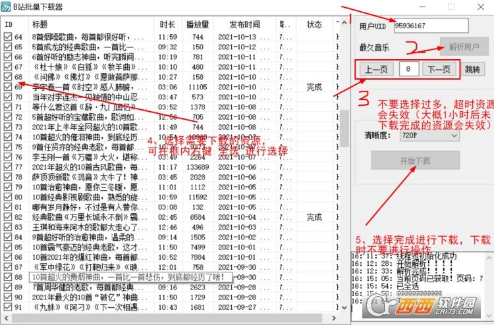Sort by the 播放量 column header
This screenshot has width=494, height=325.
click(198, 24)
